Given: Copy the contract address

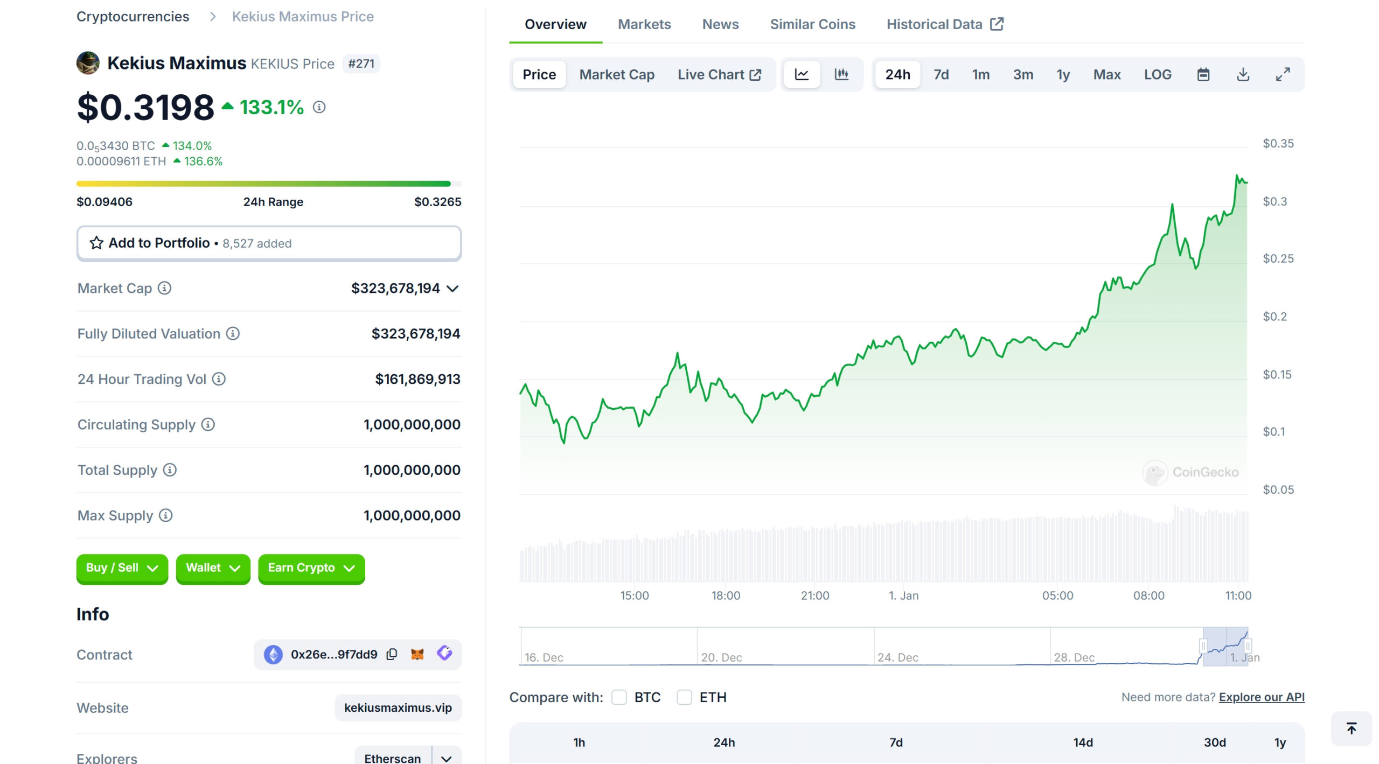Looking at the screenshot, I should (392, 654).
